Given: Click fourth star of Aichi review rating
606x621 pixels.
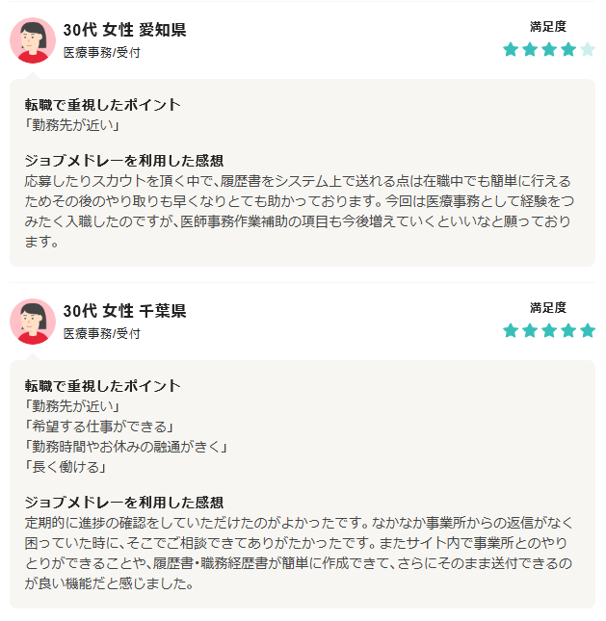Looking at the screenshot, I should [568, 49].
